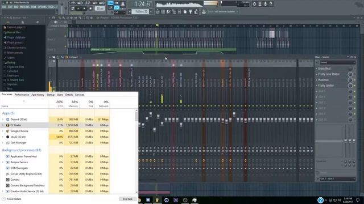Image resolution: width=364 pixels, height=204 pixels.
Task: Open the TOOLS menu in FL Studio
Action: (52, 7)
